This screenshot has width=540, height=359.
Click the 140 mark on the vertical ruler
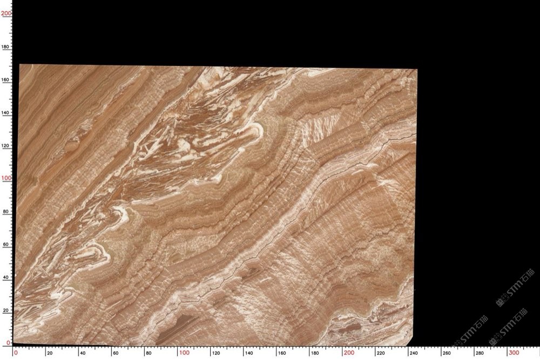6,113
